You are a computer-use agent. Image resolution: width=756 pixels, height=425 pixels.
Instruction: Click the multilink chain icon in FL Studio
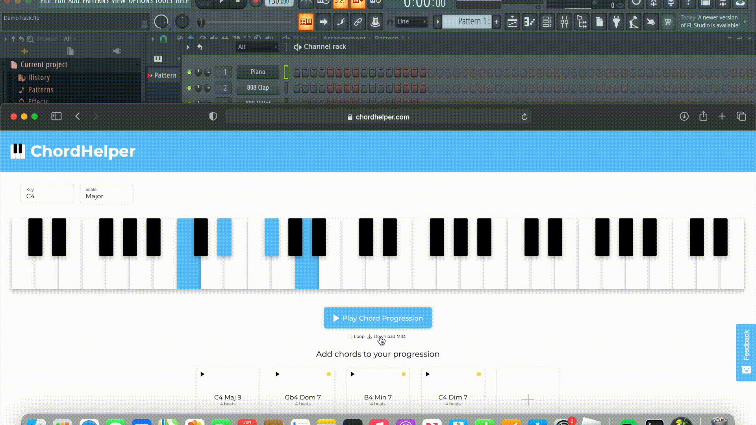[358, 22]
